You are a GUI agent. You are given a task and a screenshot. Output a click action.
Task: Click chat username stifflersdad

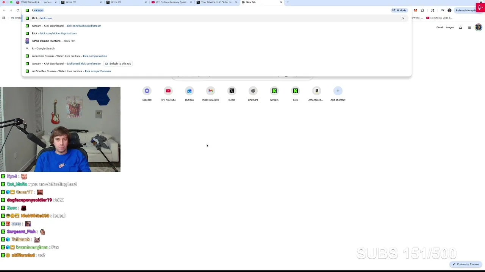tap(23, 255)
